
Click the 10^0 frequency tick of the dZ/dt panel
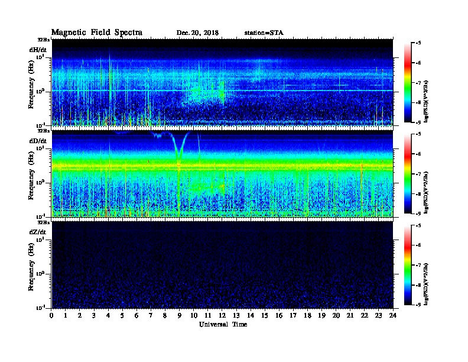[x=40, y=274]
